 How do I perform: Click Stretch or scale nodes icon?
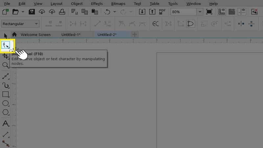[204, 24]
